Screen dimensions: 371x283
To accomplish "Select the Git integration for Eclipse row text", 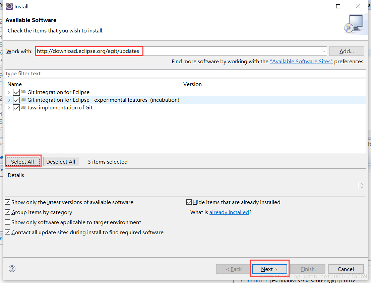I will click(x=58, y=92).
